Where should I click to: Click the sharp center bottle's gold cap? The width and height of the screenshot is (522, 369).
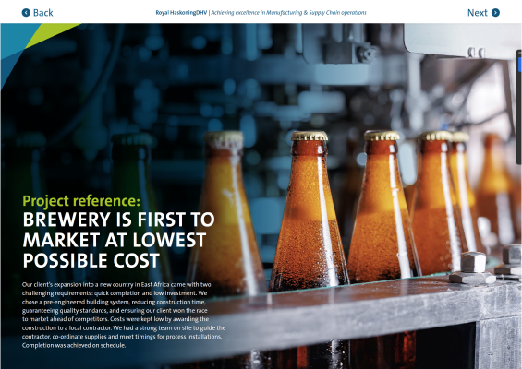310,136
